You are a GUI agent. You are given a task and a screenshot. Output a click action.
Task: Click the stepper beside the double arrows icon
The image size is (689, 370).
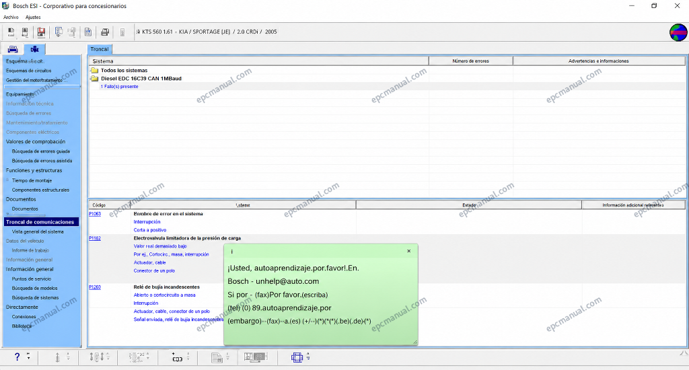[108, 357]
